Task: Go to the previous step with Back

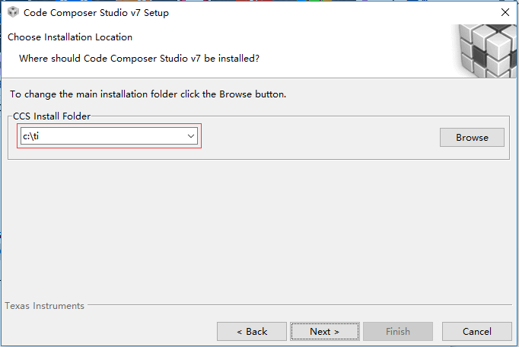Action: [252, 332]
